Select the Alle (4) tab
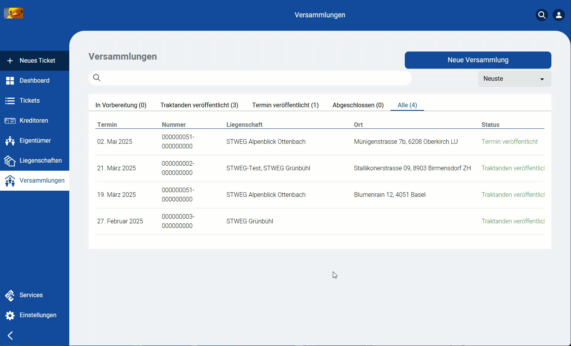This screenshot has width=571, height=346. pos(407,105)
